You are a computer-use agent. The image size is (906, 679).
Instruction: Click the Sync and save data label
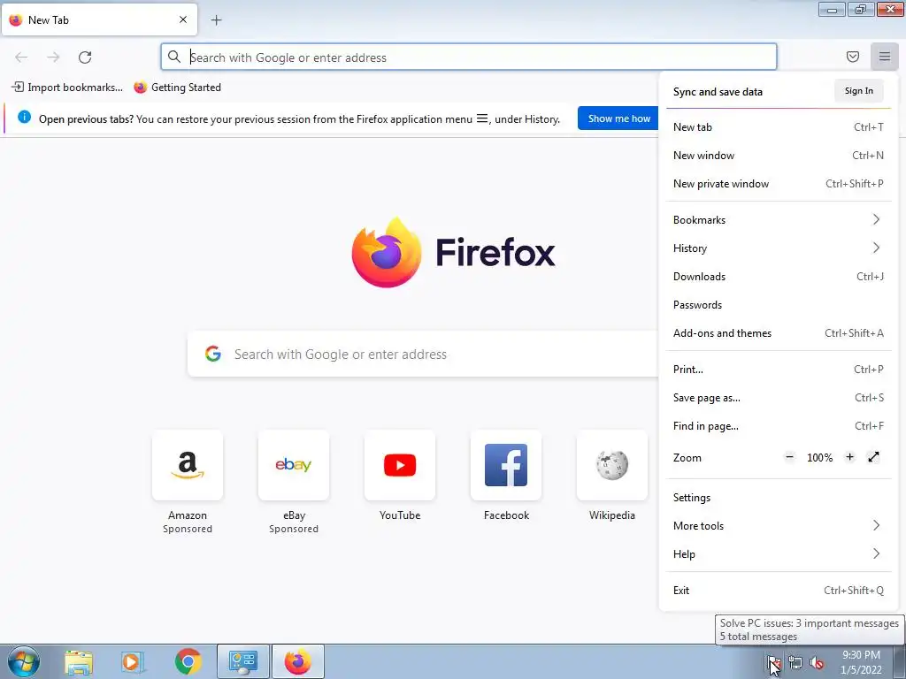tap(718, 91)
